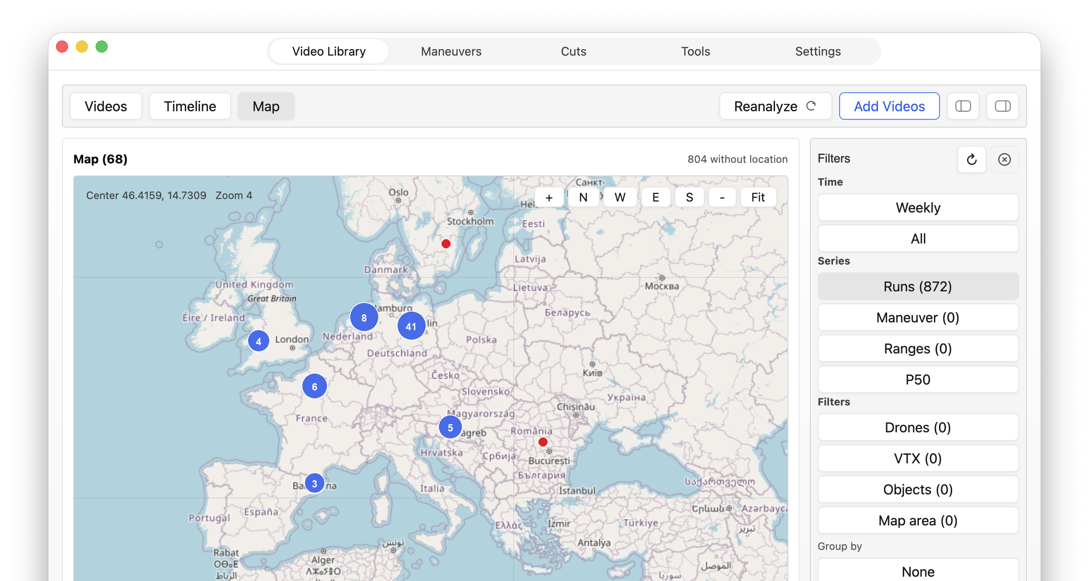The image size is (1089, 581).
Task: Open the Objects (0) filter
Action: click(918, 490)
